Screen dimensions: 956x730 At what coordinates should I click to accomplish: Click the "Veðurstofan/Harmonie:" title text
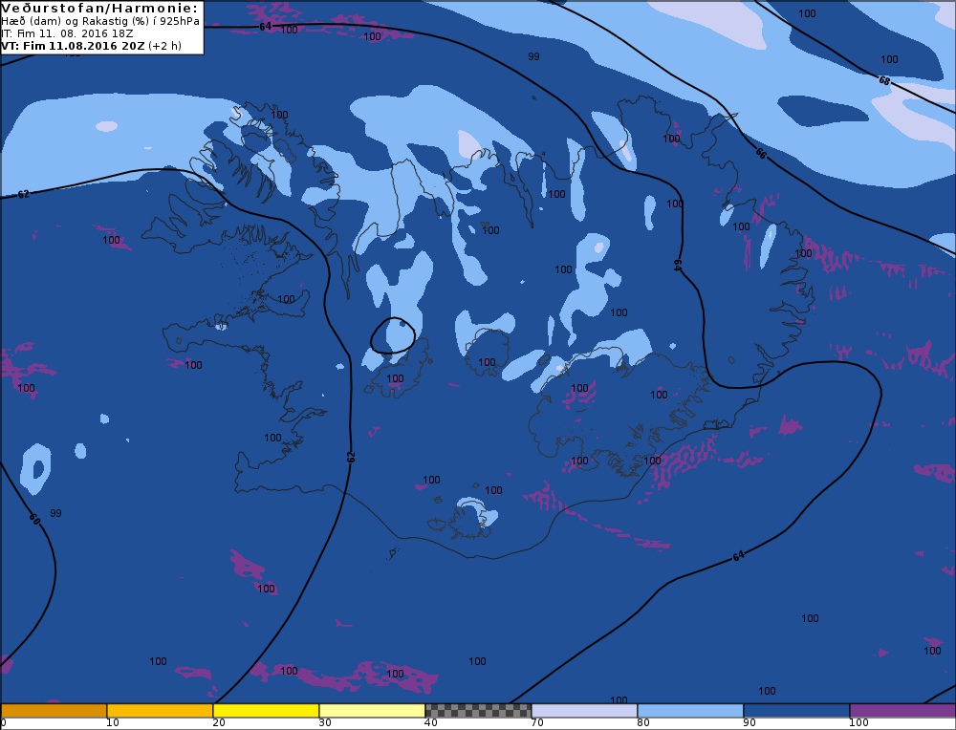coord(99,8)
